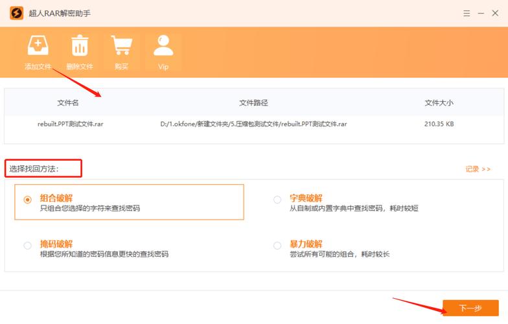Click the 文件路径 column header
The image size is (508, 324).
click(253, 103)
